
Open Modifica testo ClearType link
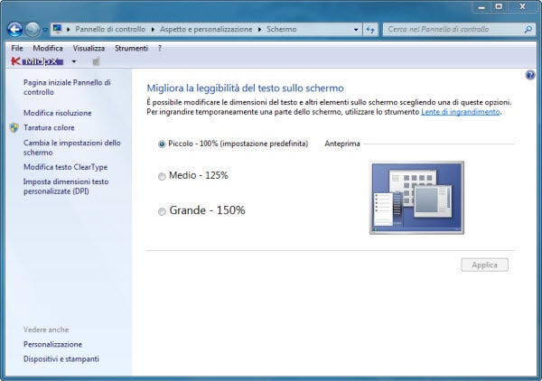[x=65, y=167]
